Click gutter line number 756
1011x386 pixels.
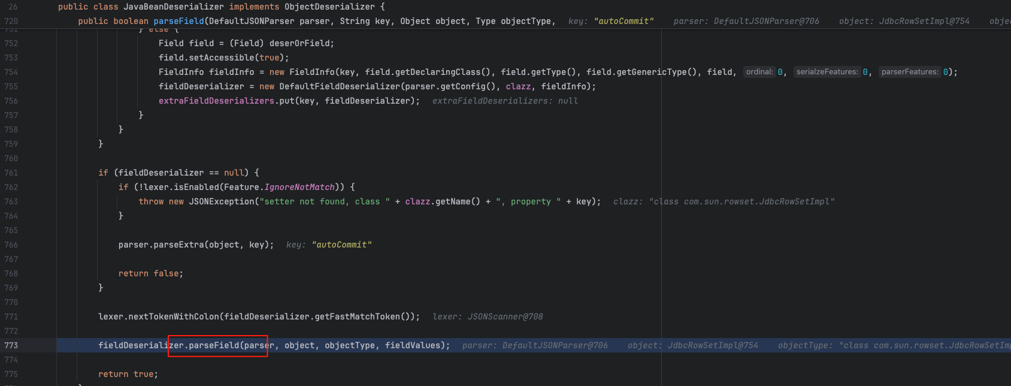point(11,101)
